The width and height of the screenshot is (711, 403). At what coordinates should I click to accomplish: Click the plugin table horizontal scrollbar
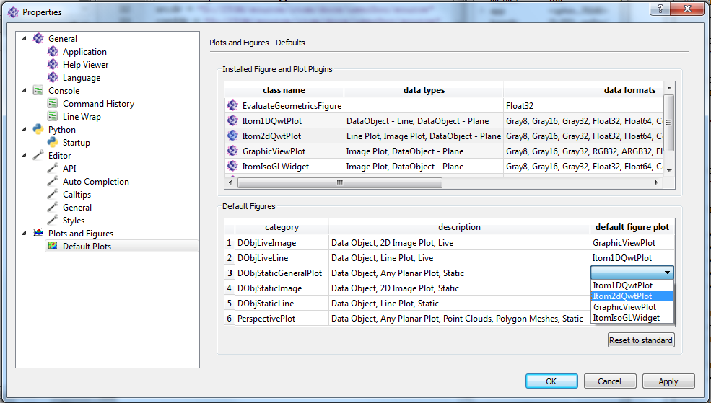pyautogui.click(x=341, y=183)
